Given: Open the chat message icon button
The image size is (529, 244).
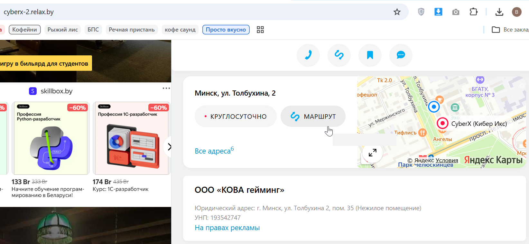Looking at the screenshot, I should 401,55.
